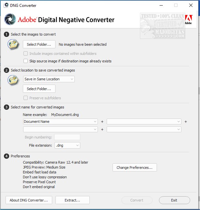
Task: Click Select Folder button for source images
Action: point(39,44)
